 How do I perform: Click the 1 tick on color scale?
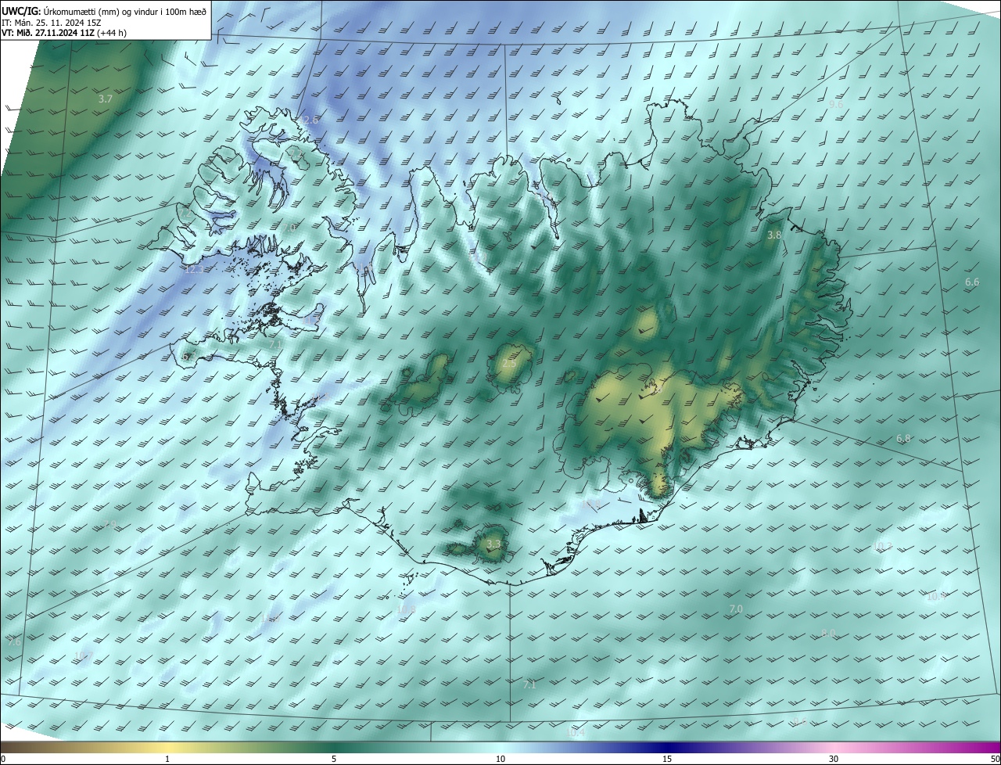[x=167, y=759]
